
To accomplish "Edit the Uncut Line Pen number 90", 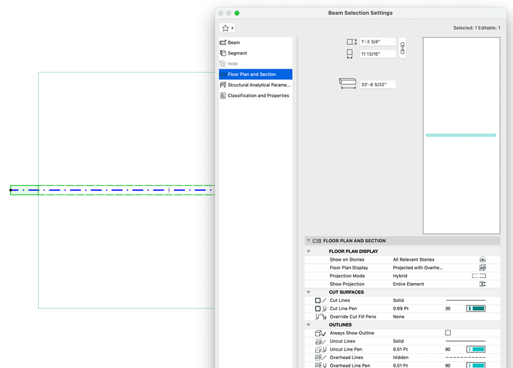I will pyautogui.click(x=448, y=349).
